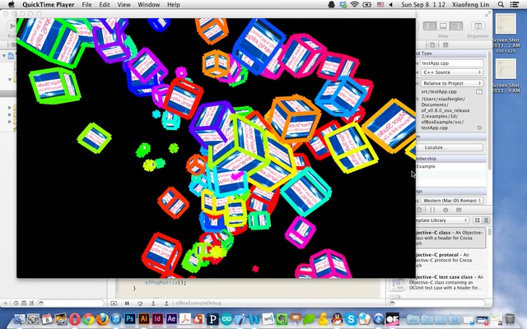Open the Apple menu
The width and height of the screenshot is (527, 329).
[x=11, y=5]
